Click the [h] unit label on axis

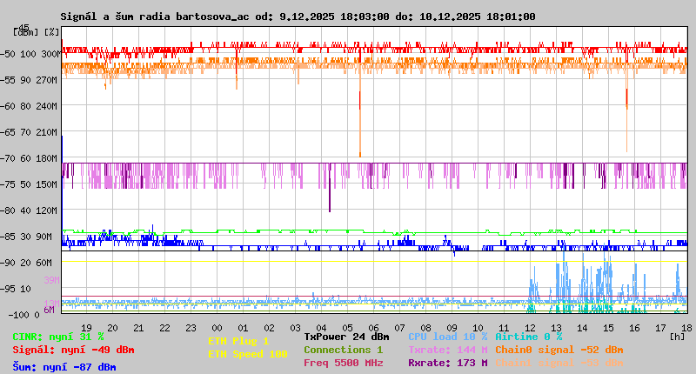click(677, 337)
